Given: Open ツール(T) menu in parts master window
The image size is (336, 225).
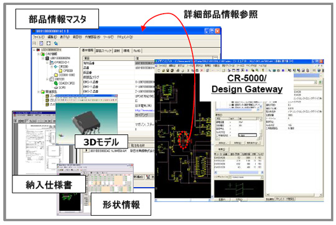Looking at the screenshot, I should click(108, 37).
